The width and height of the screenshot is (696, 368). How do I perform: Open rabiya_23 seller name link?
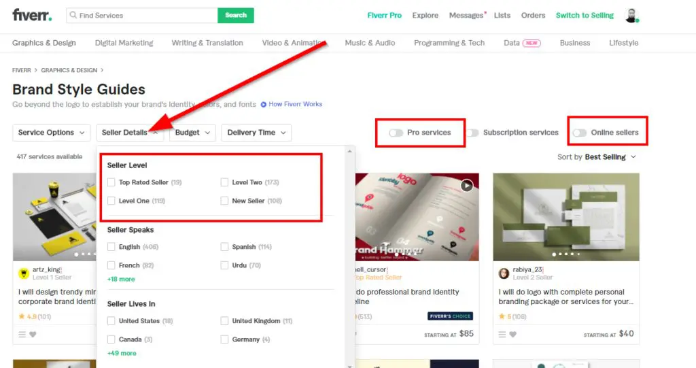pos(527,269)
